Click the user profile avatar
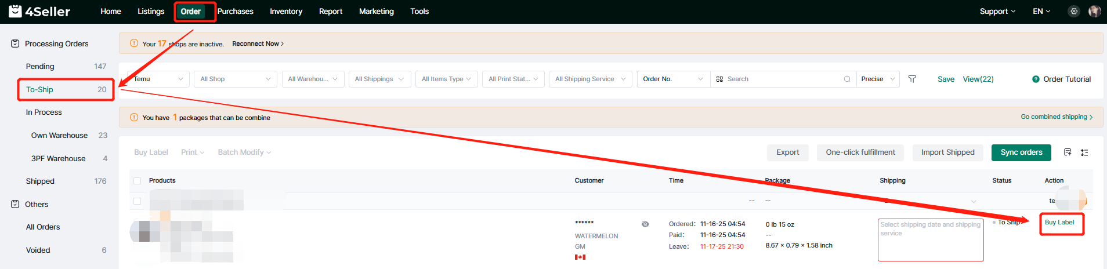Image resolution: width=1107 pixels, height=269 pixels. tap(1094, 12)
